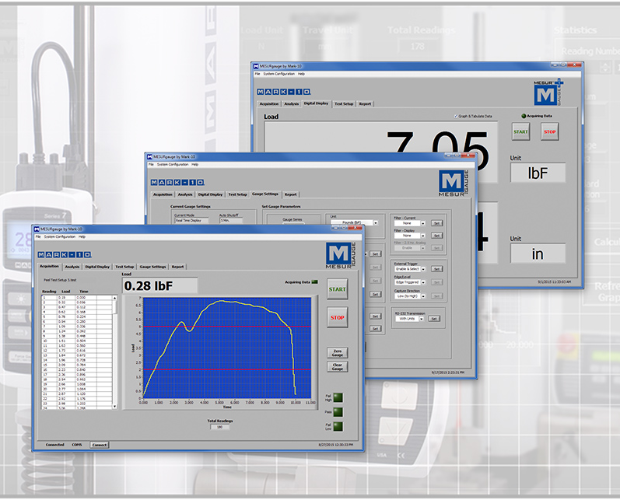
Task: Click the load versus time graph
Action: tap(227, 348)
